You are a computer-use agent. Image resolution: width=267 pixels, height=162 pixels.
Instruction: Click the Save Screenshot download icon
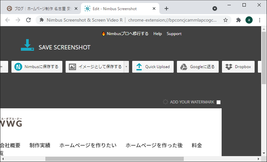click(27, 45)
